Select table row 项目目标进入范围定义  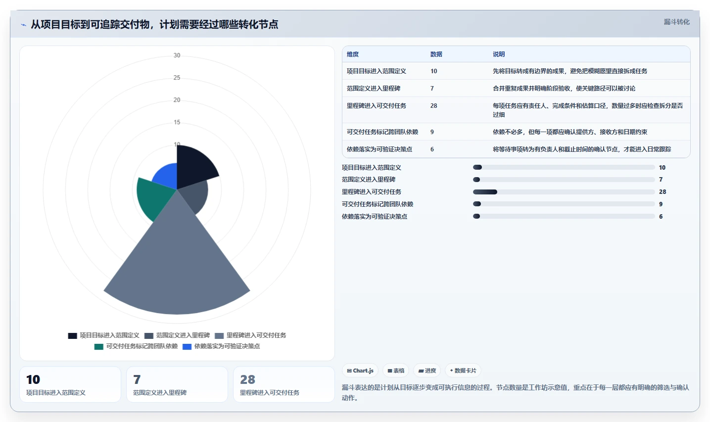click(x=516, y=71)
